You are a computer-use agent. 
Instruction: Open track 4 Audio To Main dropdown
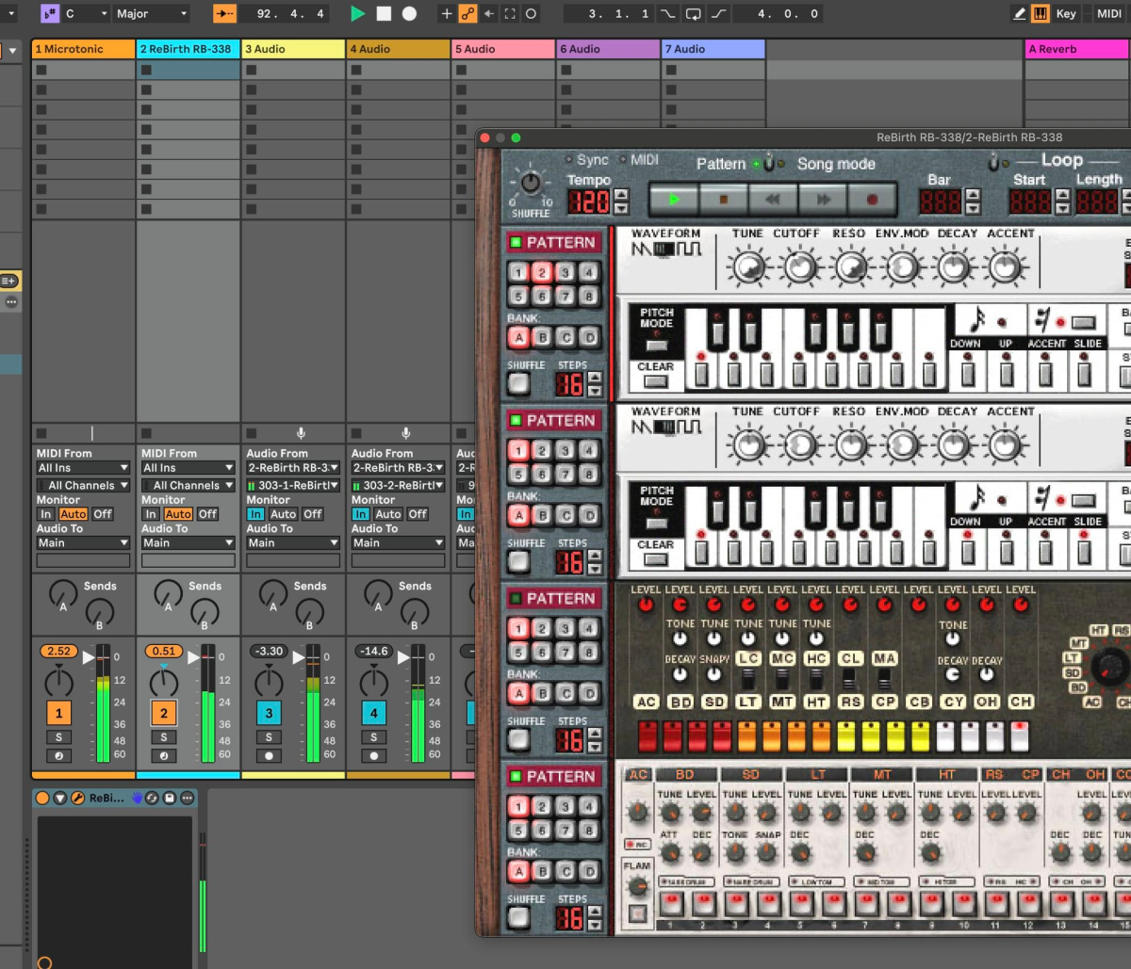398,543
